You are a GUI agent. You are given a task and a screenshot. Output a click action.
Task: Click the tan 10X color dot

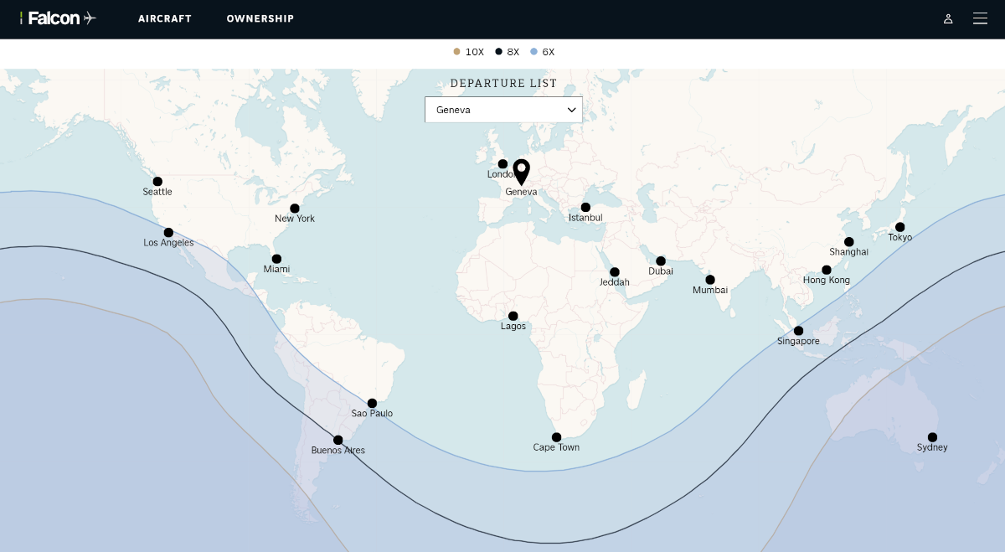[x=456, y=52]
